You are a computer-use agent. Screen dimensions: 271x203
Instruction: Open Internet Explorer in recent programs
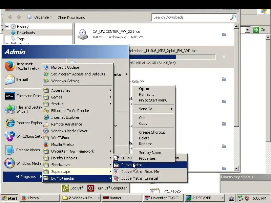tap(22, 123)
